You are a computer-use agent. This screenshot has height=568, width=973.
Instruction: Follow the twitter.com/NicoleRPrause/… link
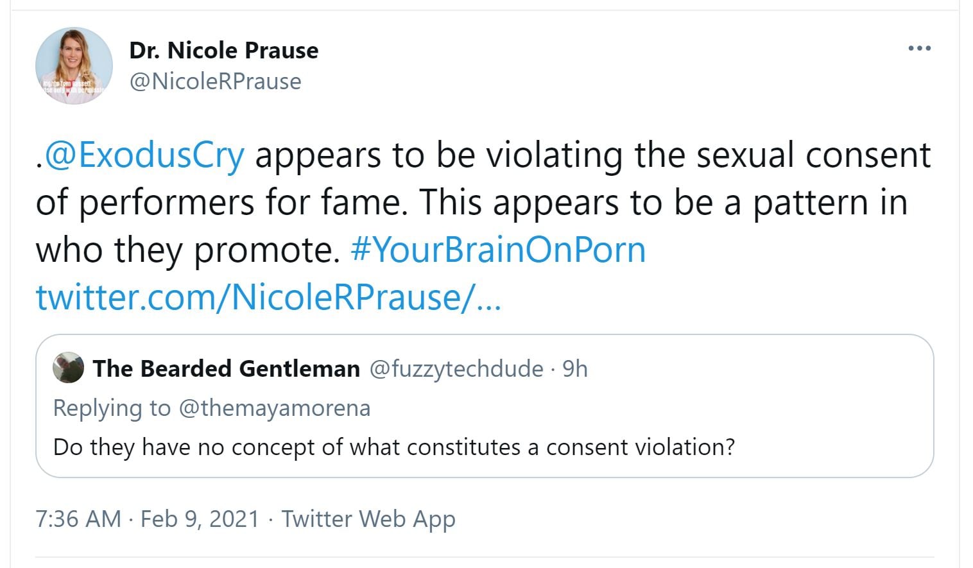point(268,297)
